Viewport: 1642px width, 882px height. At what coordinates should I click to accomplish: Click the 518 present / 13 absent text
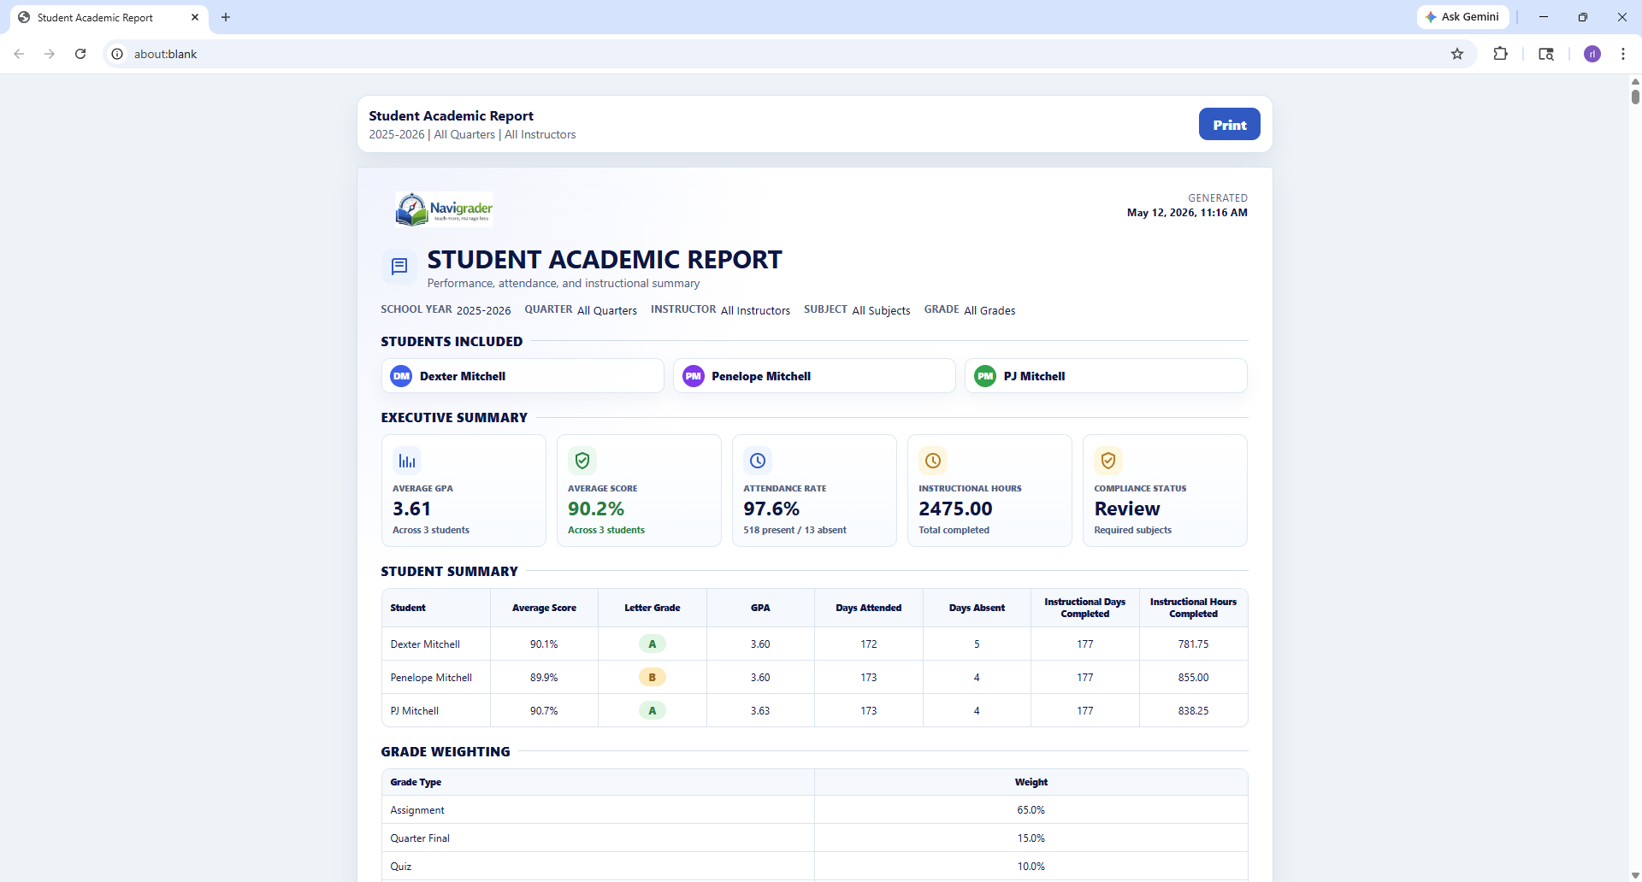pyautogui.click(x=794, y=530)
